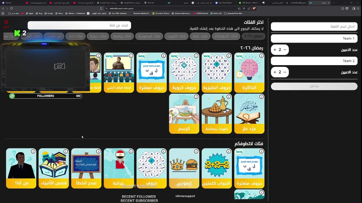Open the browser hamburger menu
Viewport: 362px width, 203px height.
(x=359, y=8)
